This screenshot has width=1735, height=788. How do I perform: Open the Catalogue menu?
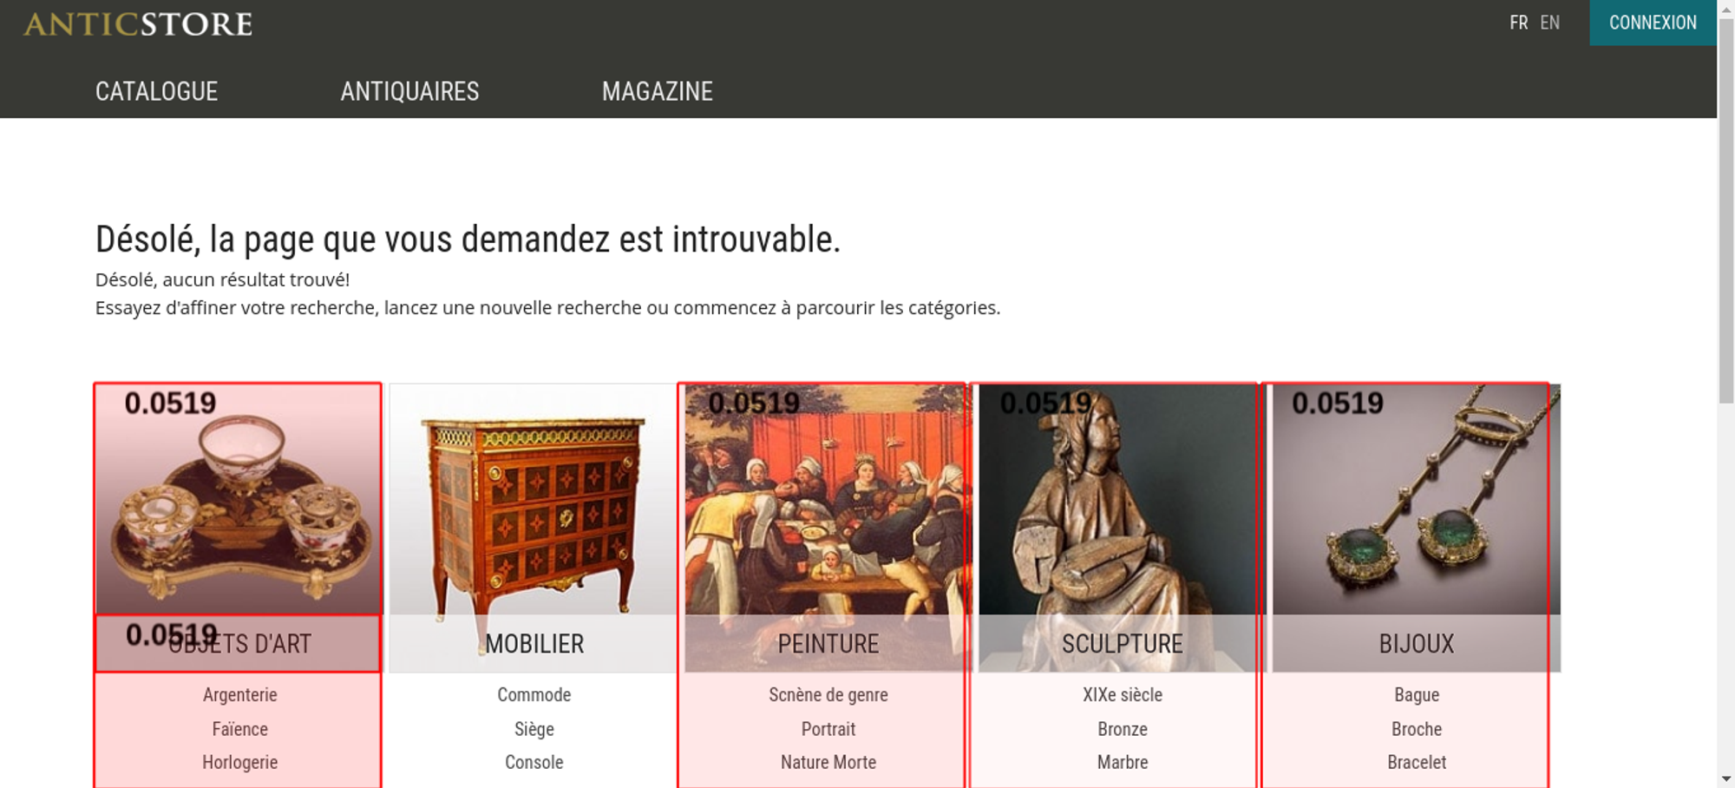(x=156, y=91)
